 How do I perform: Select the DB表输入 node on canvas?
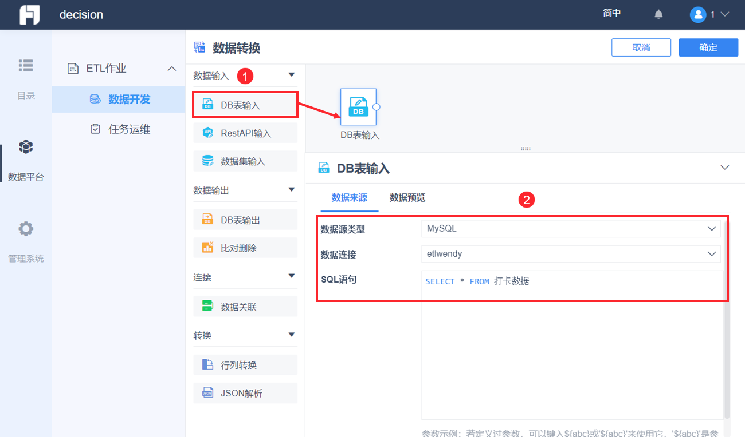click(x=358, y=107)
